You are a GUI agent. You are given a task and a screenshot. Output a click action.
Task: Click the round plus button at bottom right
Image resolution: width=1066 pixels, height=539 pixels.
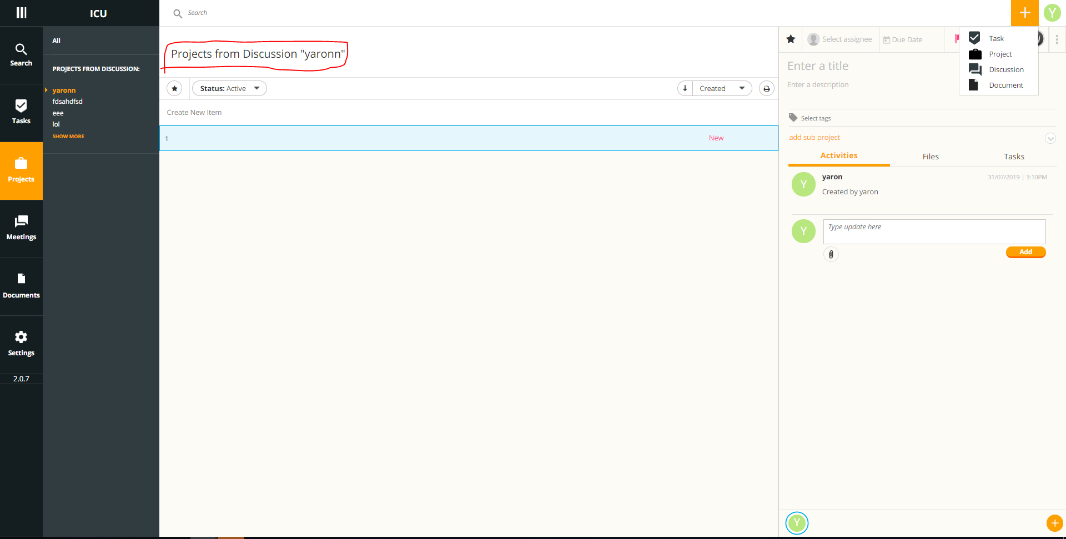click(1055, 523)
